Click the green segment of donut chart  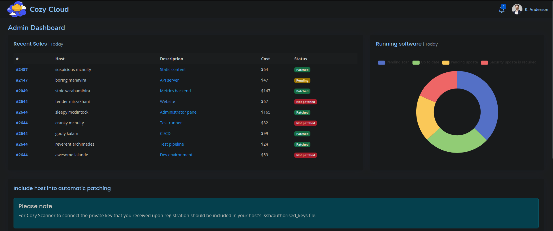click(x=457, y=143)
